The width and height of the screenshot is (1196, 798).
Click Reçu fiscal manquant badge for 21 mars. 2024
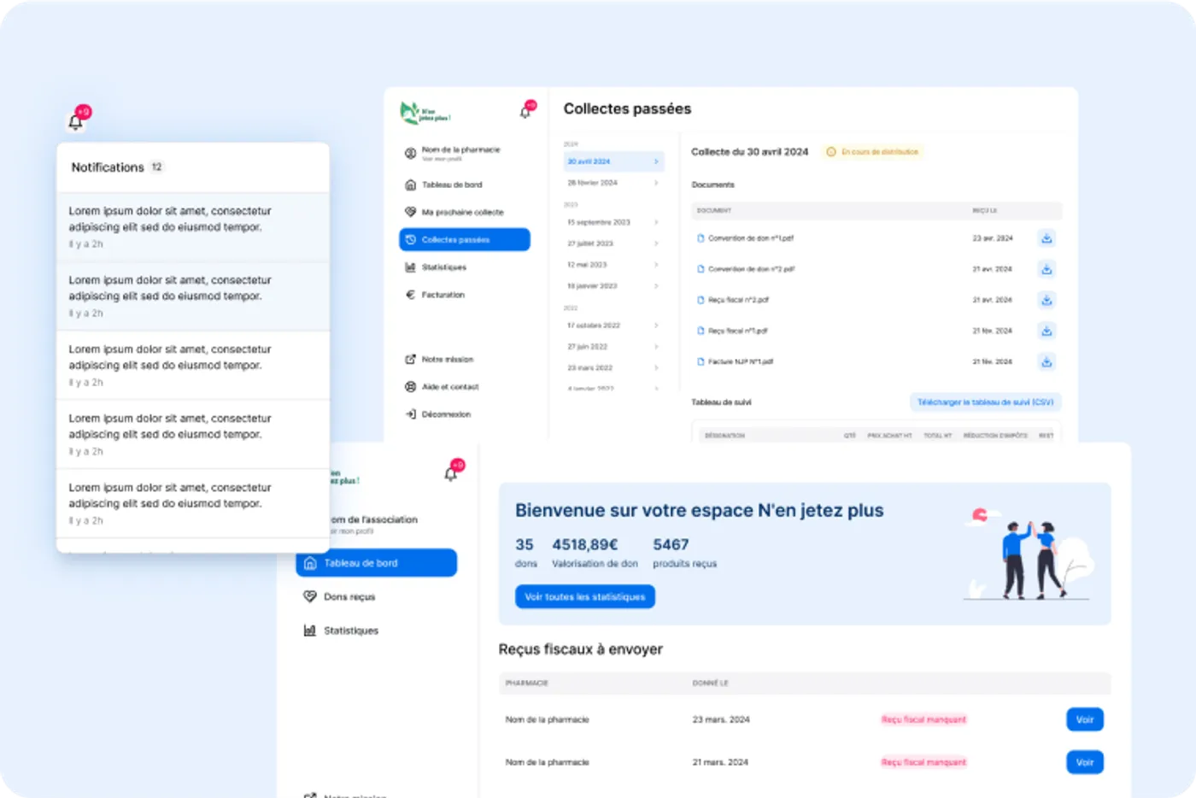point(923,762)
